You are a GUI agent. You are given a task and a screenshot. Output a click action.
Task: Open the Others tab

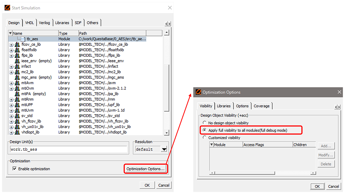(x=93, y=23)
